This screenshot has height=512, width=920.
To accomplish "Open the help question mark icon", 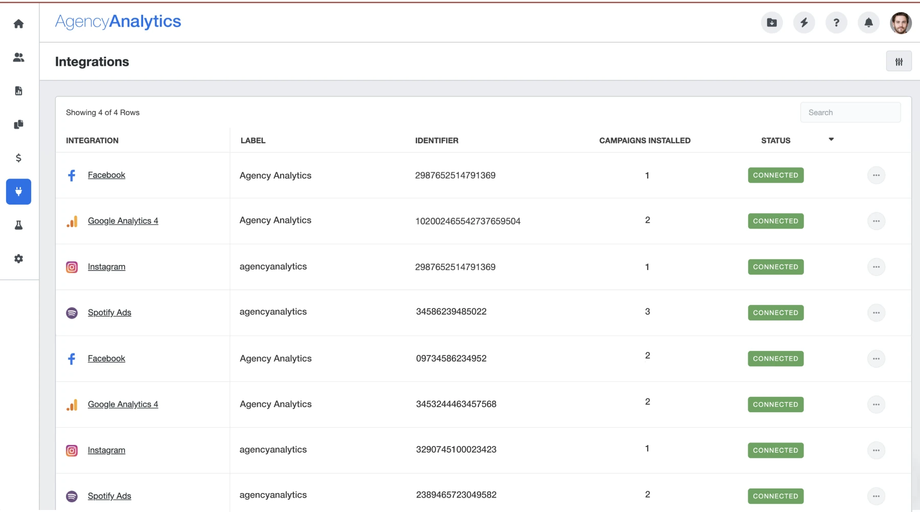I will pyautogui.click(x=836, y=23).
